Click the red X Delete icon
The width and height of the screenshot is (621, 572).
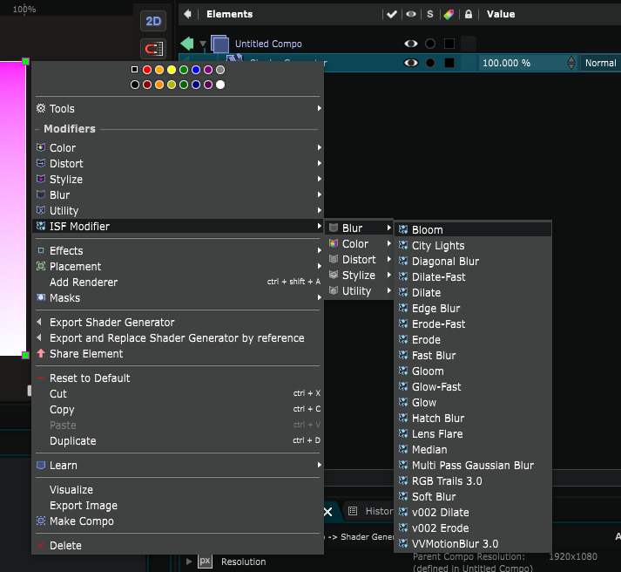(41, 545)
